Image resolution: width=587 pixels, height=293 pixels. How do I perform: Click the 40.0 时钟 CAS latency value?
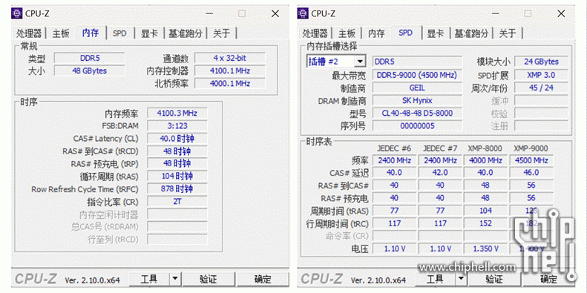177,139
